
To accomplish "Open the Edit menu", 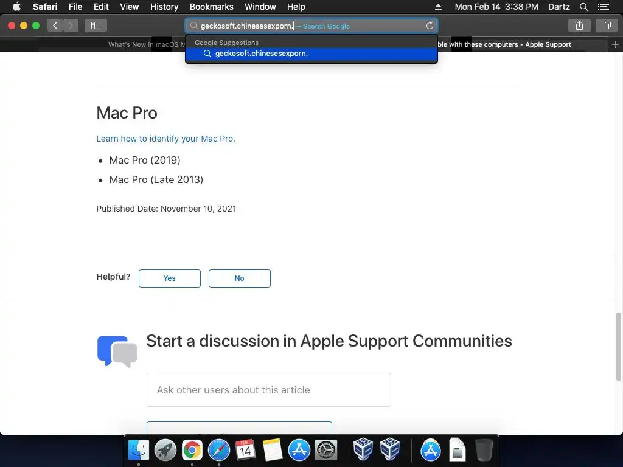I will [101, 7].
